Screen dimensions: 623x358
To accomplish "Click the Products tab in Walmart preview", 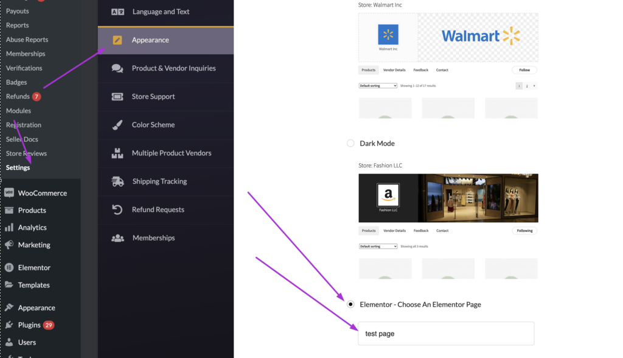I will [x=368, y=70].
